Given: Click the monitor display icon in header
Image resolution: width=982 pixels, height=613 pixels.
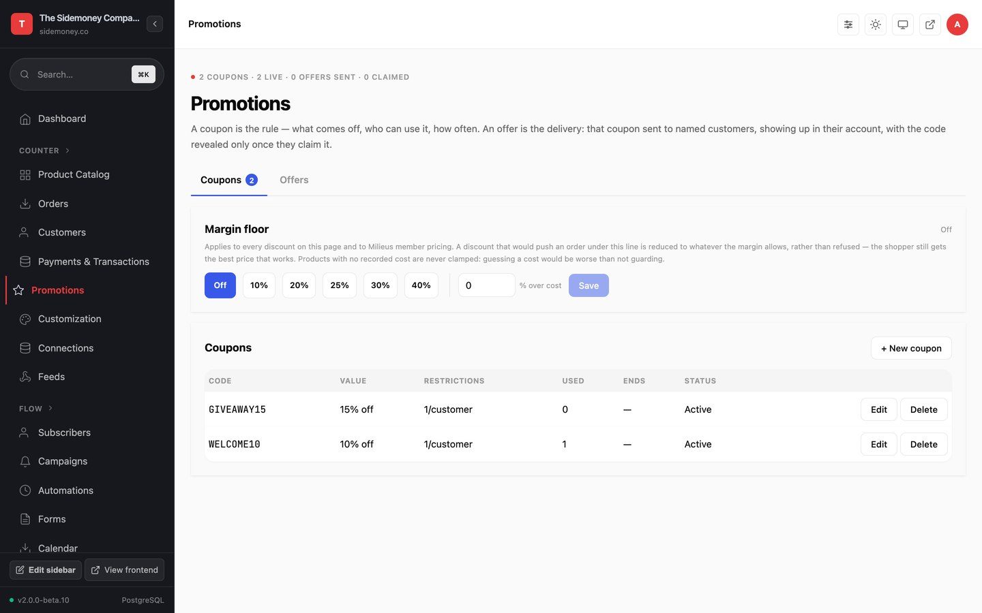Looking at the screenshot, I should coord(903,25).
